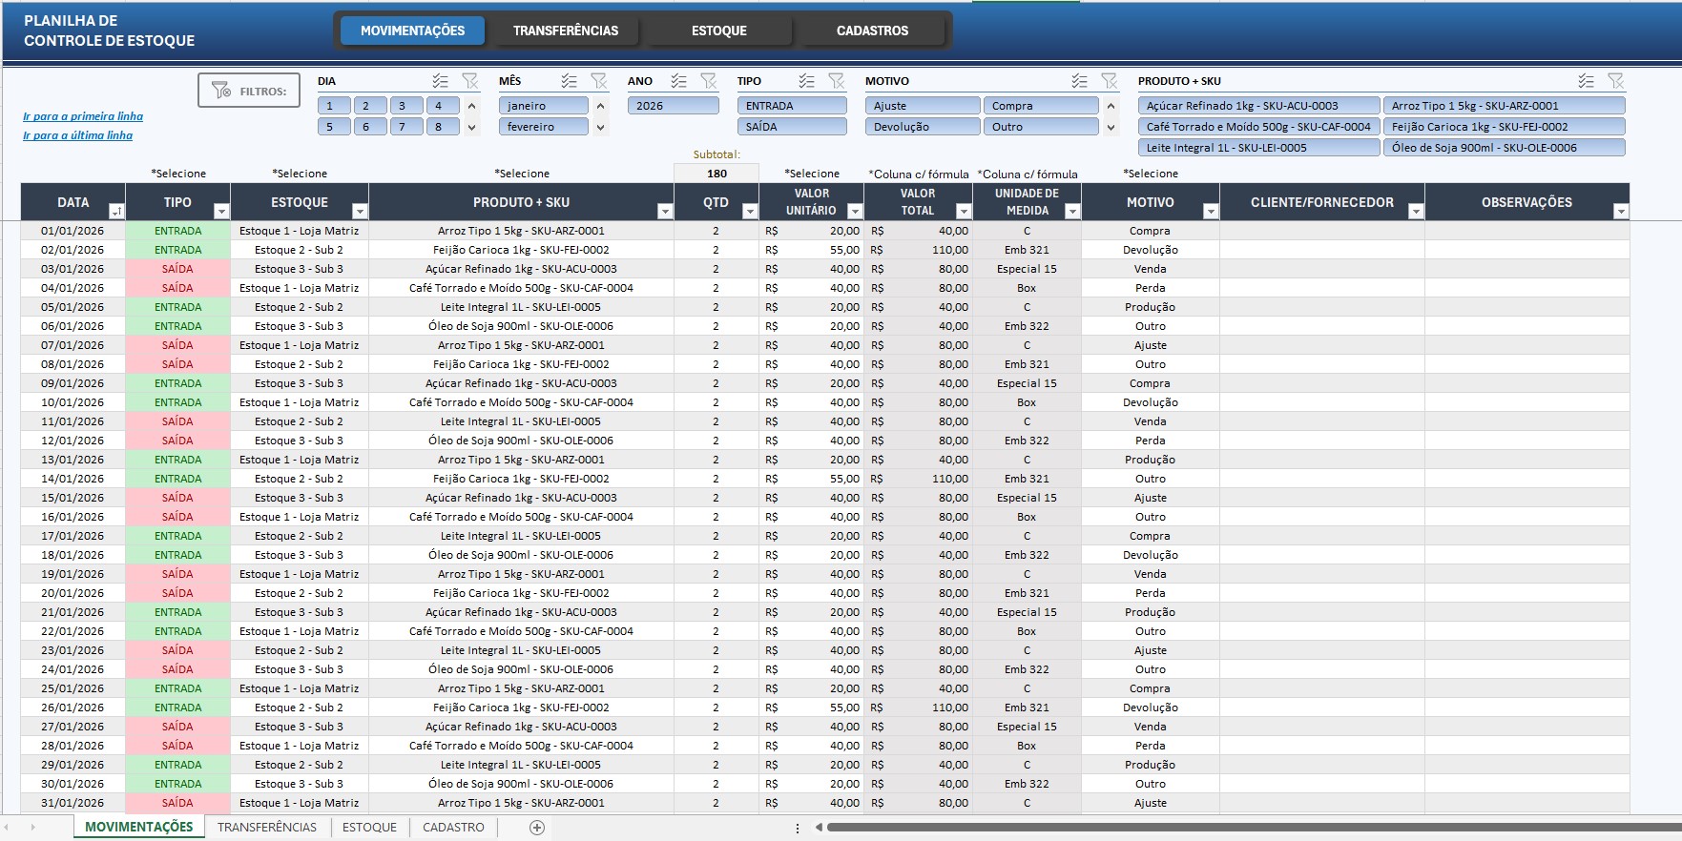Open the DATA column filter dropdown

click(116, 212)
